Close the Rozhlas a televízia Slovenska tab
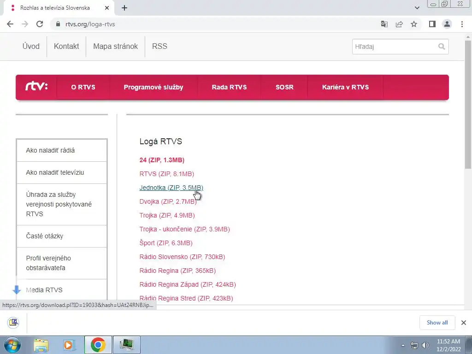This screenshot has width=472, height=354. click(107, 8)
